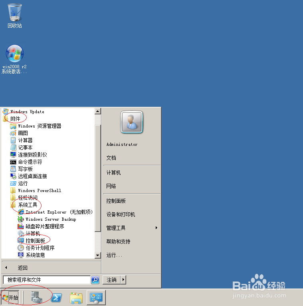Open 网络 in the right pane
The width and height of the screenshot is (303, 306).
click(x=111, y=186)
